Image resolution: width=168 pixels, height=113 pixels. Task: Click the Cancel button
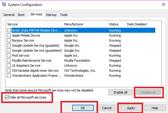[x=107, y=108]
